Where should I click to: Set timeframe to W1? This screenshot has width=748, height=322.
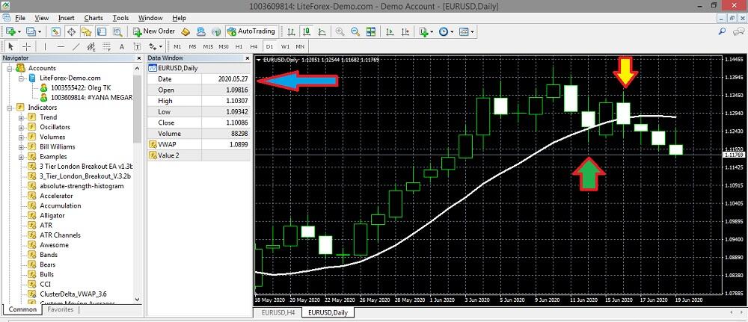click(x=285, y=46)
